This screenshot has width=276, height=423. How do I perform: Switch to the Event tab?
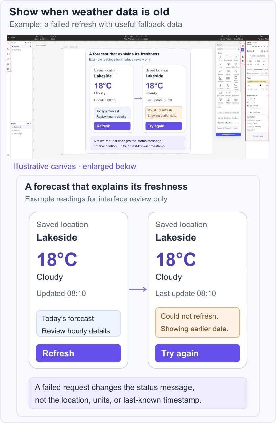[x=255, y=43]
